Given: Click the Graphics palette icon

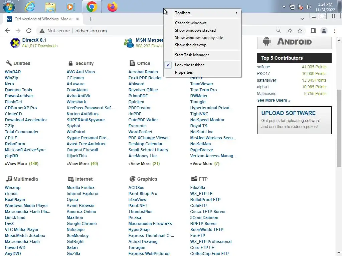Looking at the screenshot, I should [x=132, y=179].
